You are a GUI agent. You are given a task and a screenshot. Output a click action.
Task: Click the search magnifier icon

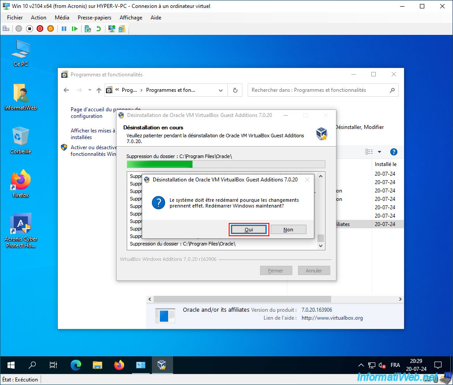click(392, 90)
